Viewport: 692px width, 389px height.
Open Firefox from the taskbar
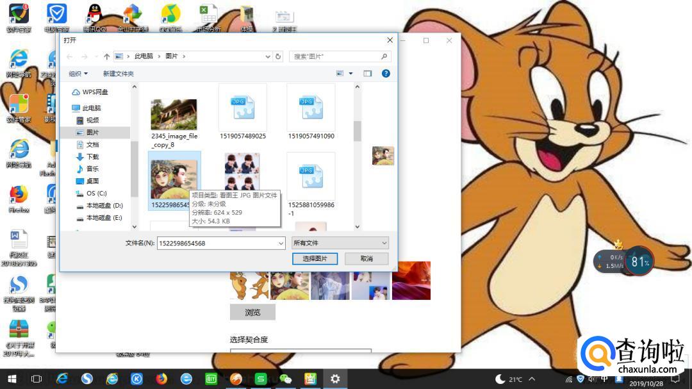(x=161, y=379)
